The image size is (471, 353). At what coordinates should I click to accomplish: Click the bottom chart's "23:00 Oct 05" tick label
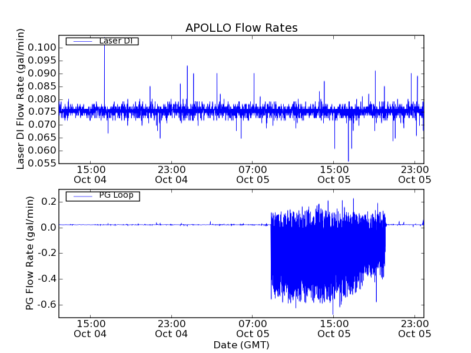(414, 329)
